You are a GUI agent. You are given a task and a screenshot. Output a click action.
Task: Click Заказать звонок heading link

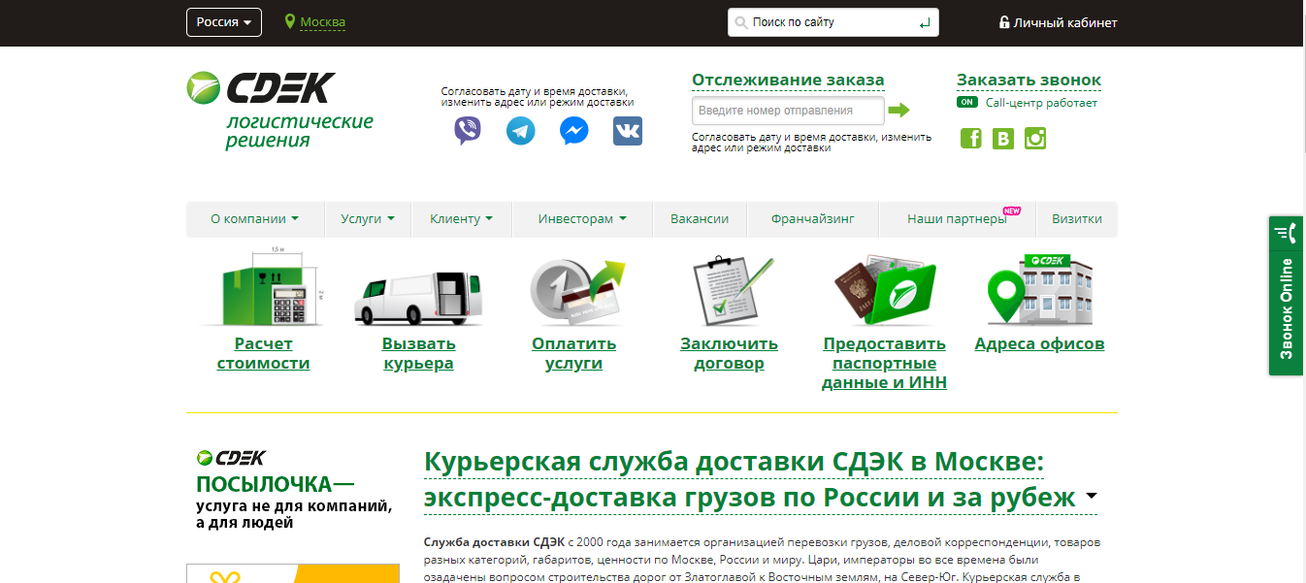point(1028,80)
